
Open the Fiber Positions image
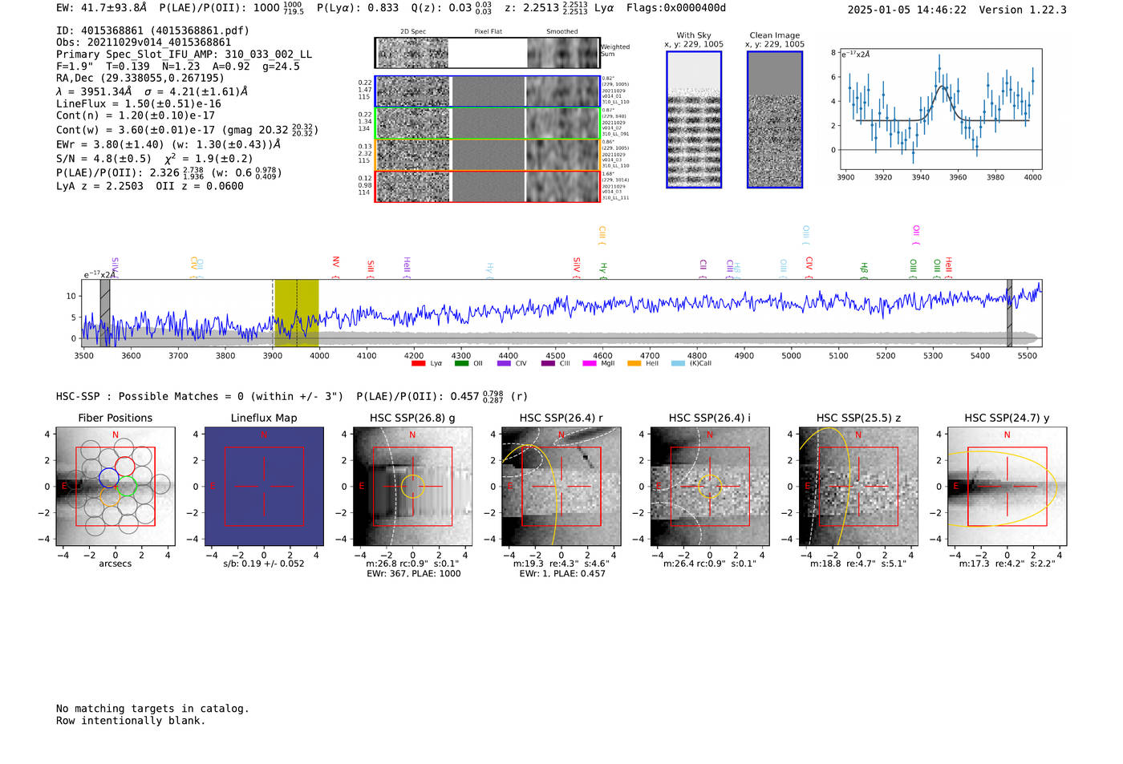pyautogui.click(x=116, y=486)
